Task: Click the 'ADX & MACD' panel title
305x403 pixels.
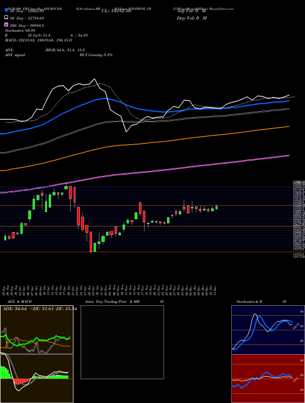Action: [20, 302]
